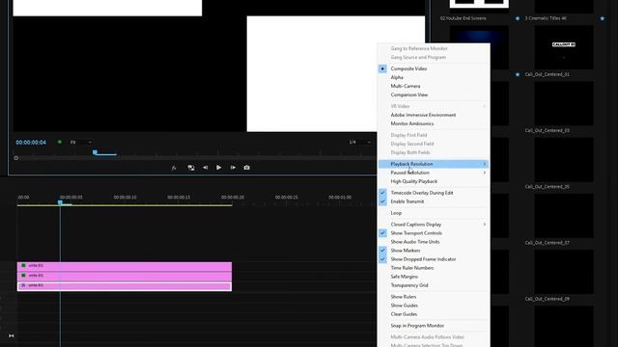Select the bottom pink white clip
The image size is (618, 347).
[125, 285]
